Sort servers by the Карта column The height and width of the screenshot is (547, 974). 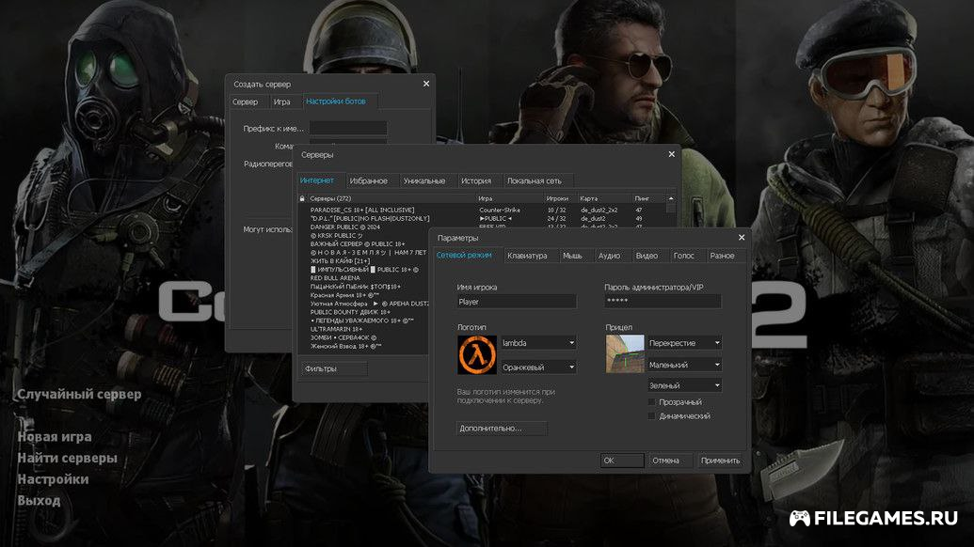coord(604,198)
